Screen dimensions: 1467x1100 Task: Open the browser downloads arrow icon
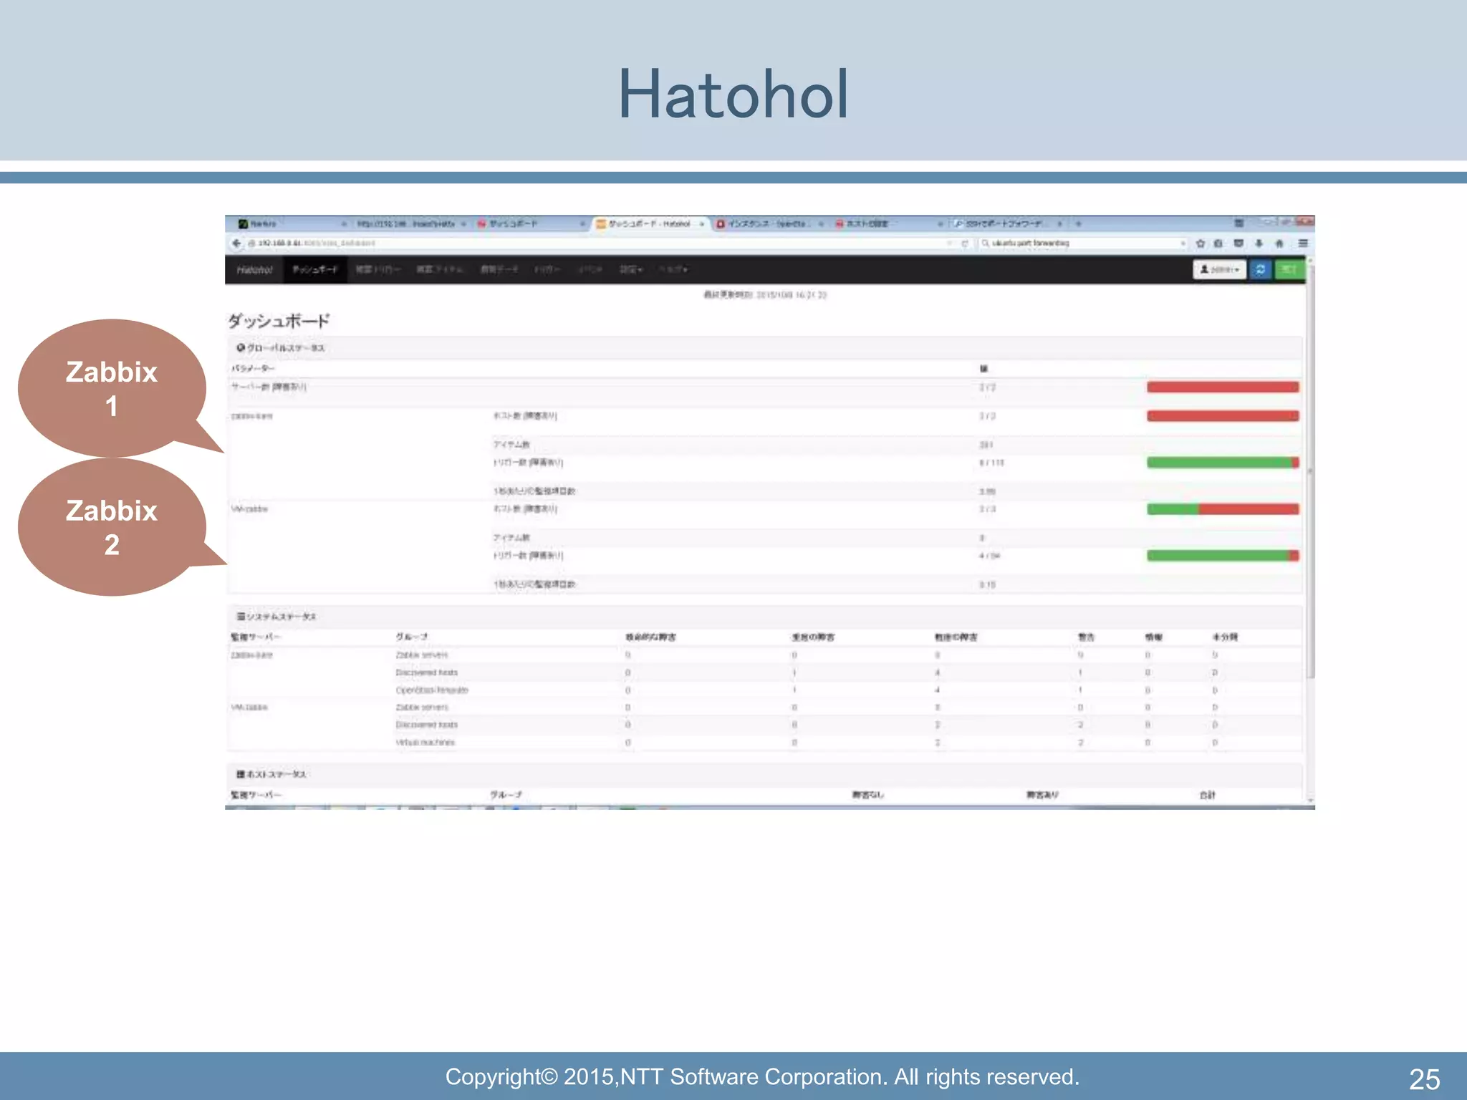coord(1259,243)
